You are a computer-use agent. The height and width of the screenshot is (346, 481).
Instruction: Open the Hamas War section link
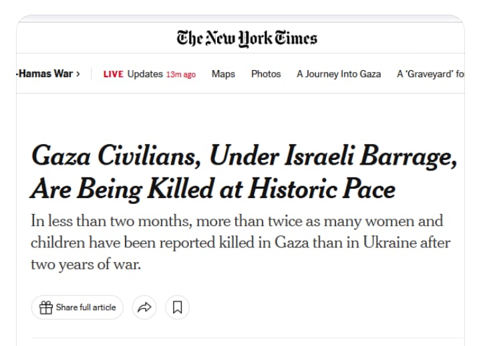45,74
